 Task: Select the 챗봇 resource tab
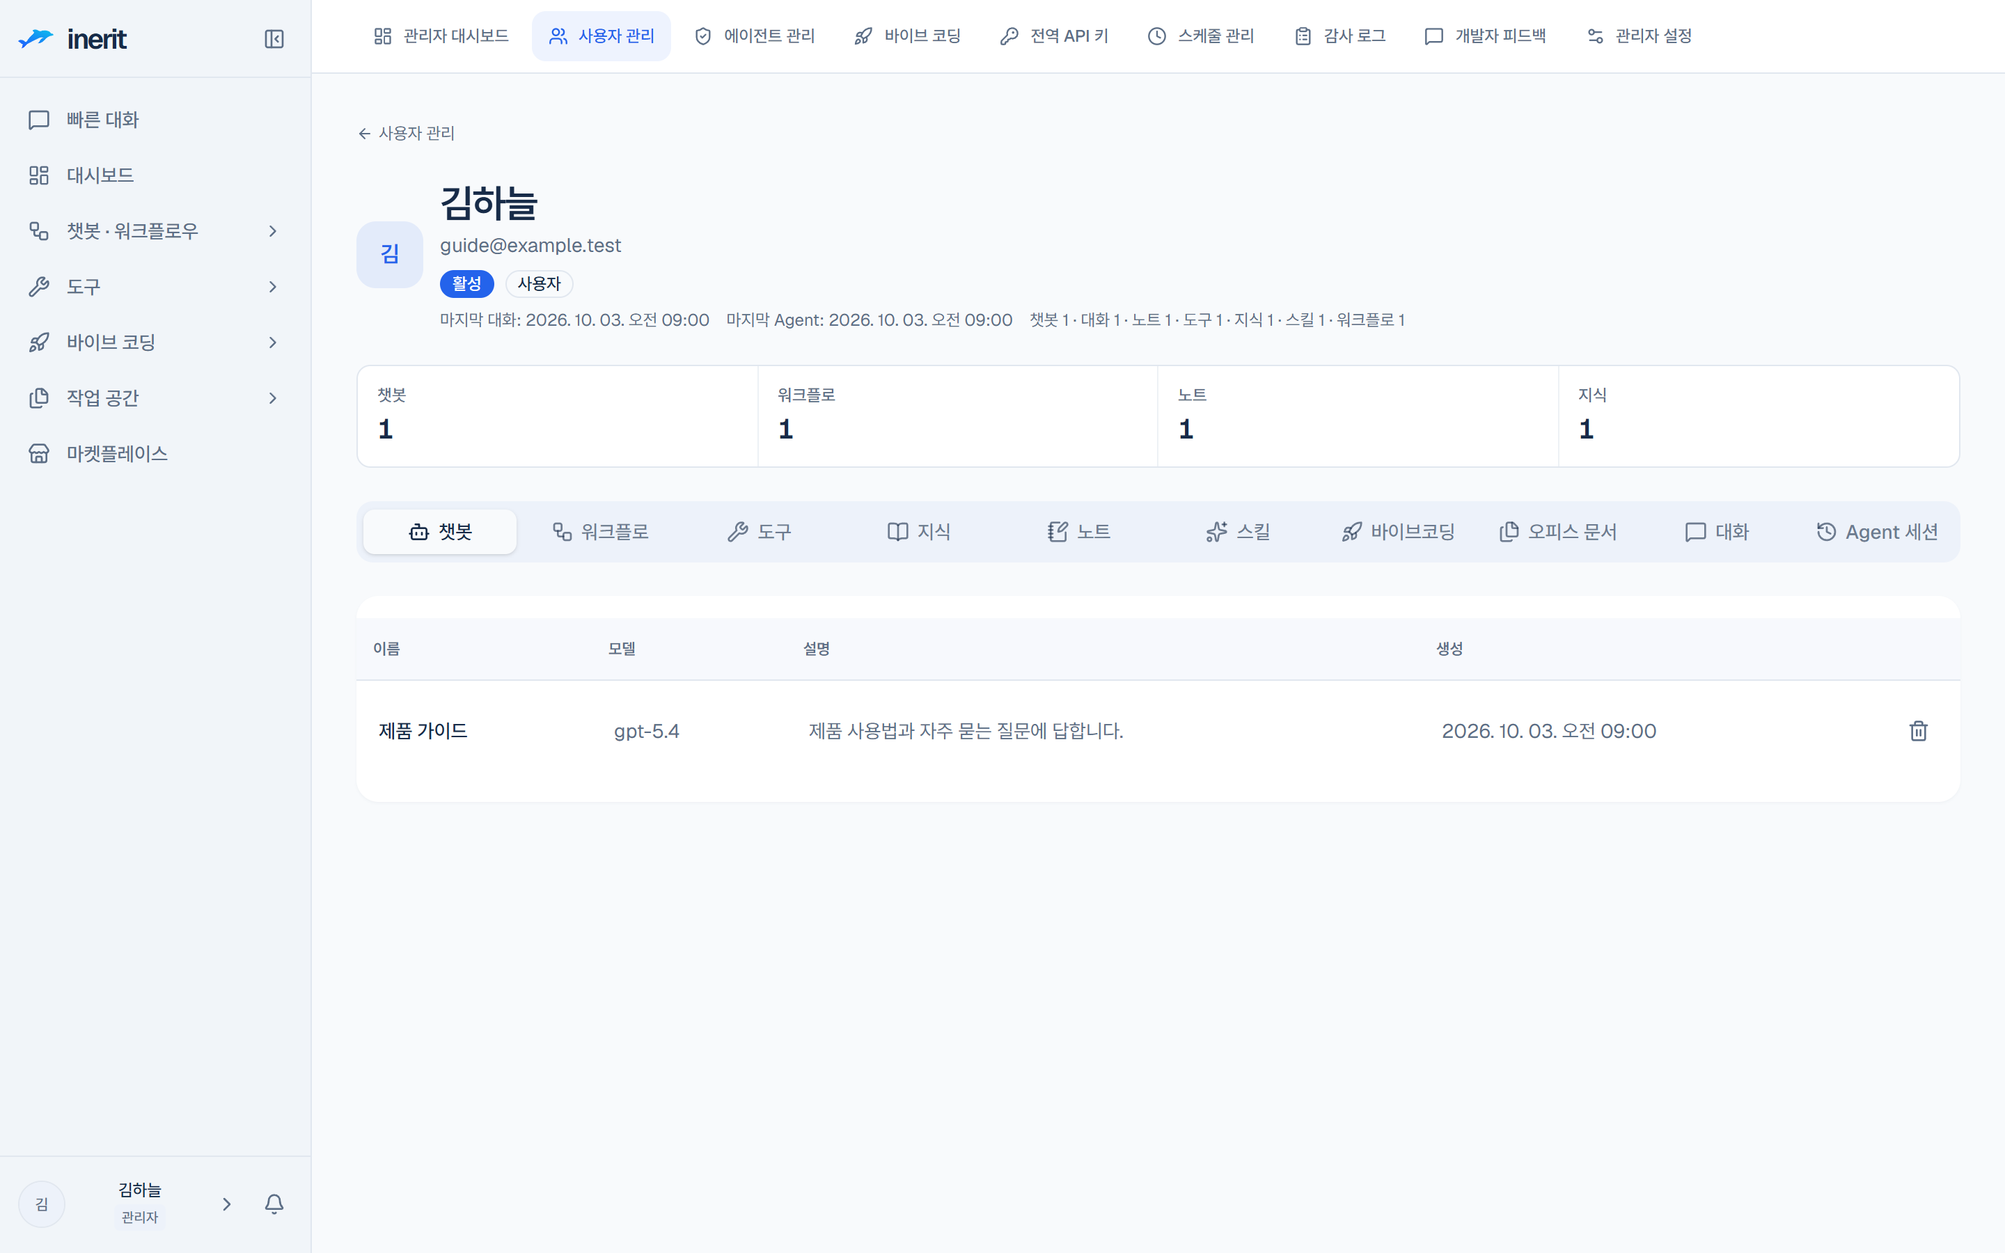click(440, 532)
